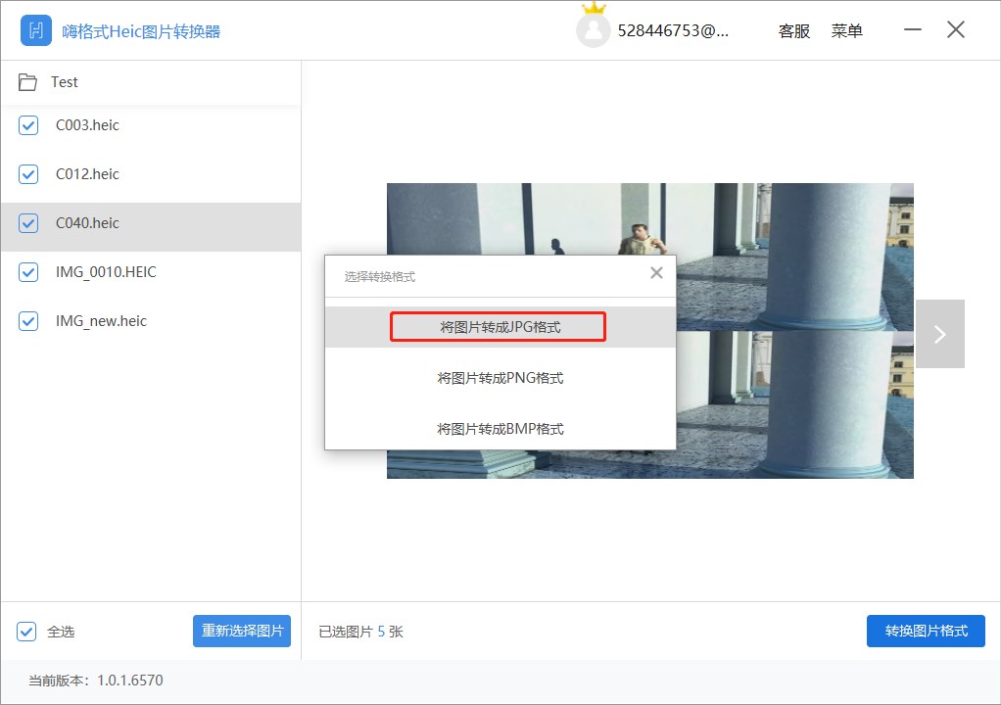The height and width of the screenshot is (705, 1001).
Task: Open the 客服 customer service menu item
Action: 793,30
